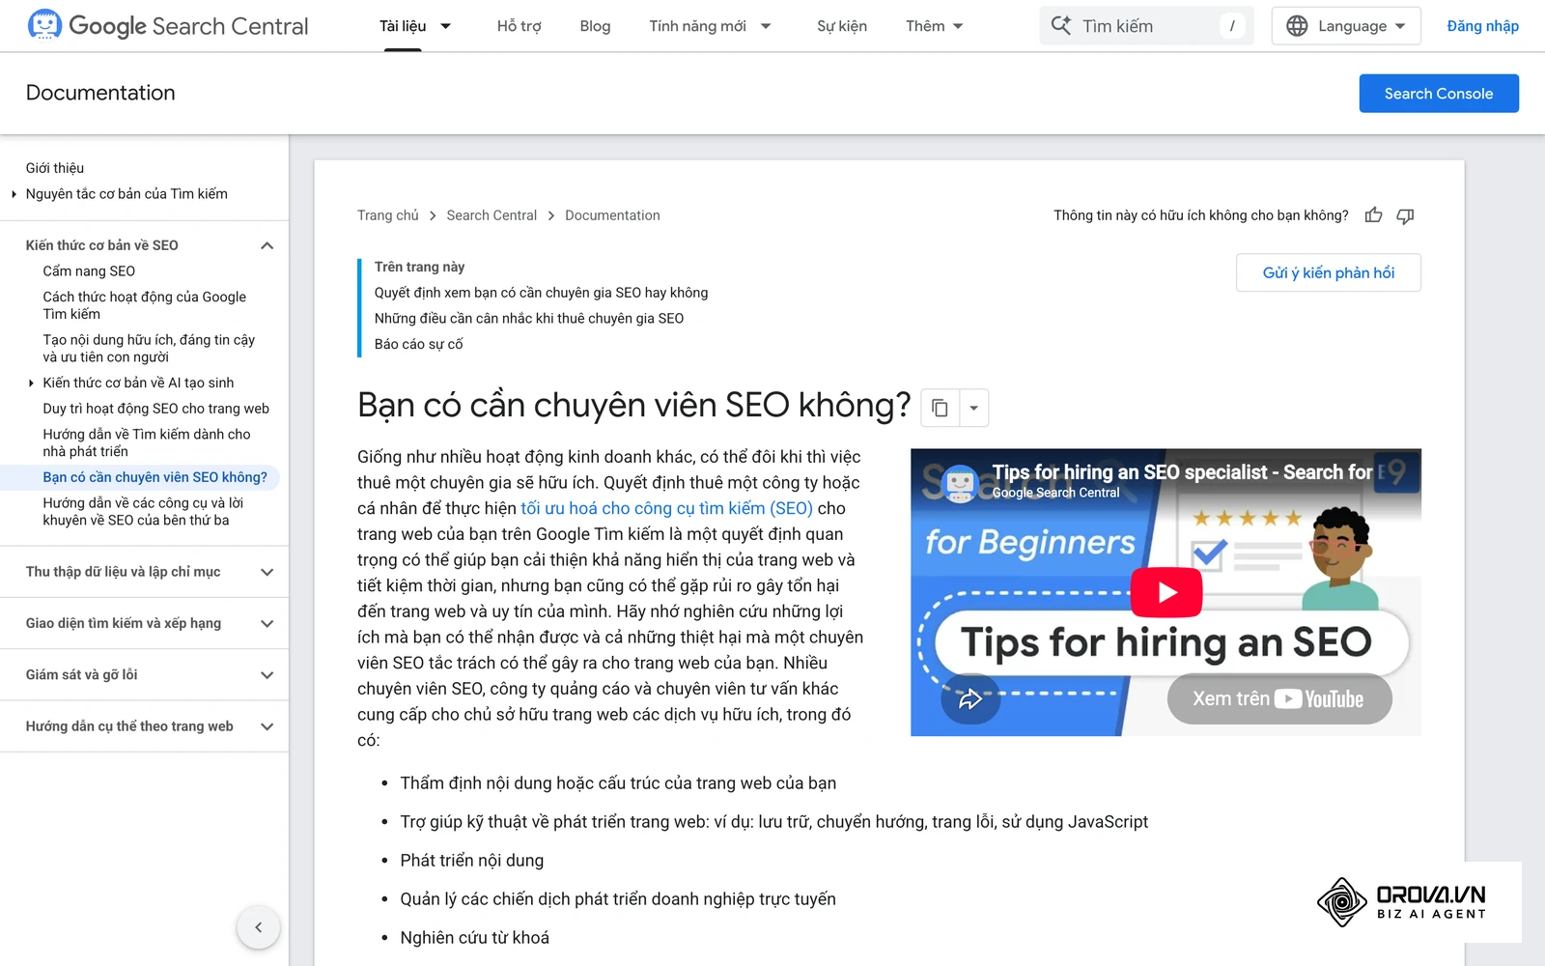Open Cẩm nang SEO sidebar item
Screen dimensions: 1545x966
pyautogui.click(x=89, y=271)
